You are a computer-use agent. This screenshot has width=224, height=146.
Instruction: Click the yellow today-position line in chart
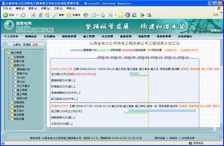tap(149, 93)
